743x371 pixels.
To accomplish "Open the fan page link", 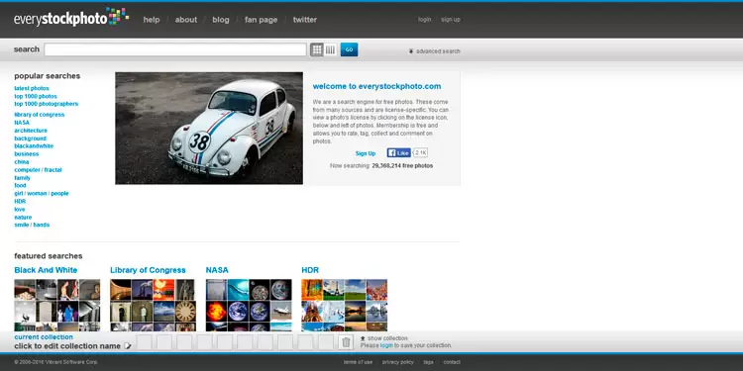I will click(262, 20).
